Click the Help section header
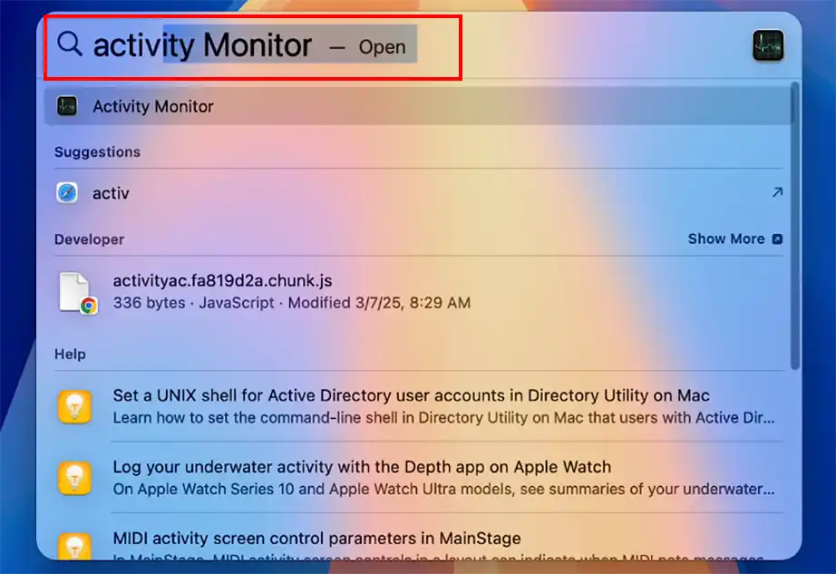Viewport: 836px width, 574px height. (x=70, y=355)
